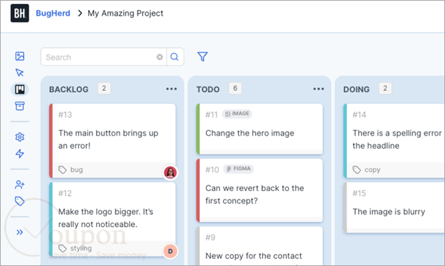Click the search magnifier button
Image resolution: width=445 pixels, height=266 pixels.
click(x=175, y=57)
